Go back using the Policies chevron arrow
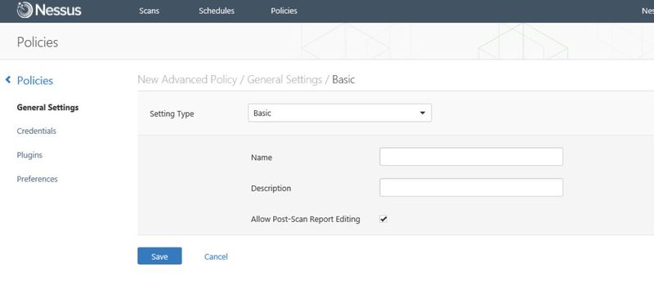 (8, 79)
